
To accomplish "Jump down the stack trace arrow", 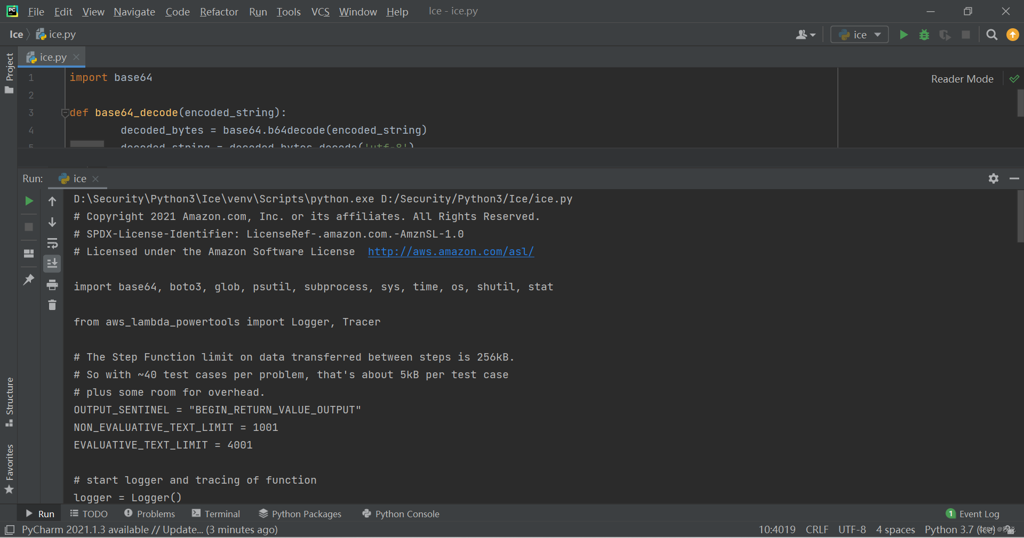I will point(52,222).
